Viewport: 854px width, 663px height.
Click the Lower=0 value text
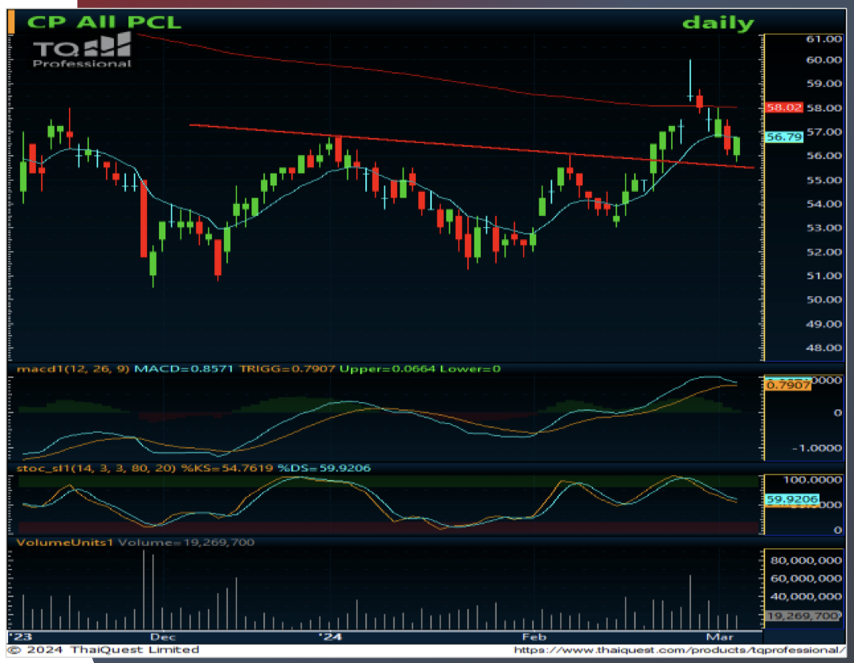click(x=470, y=368)
